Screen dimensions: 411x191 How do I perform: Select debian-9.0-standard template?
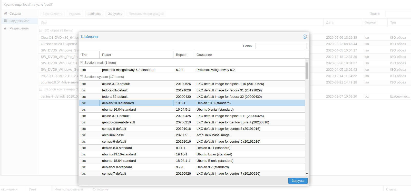(192, 167)
